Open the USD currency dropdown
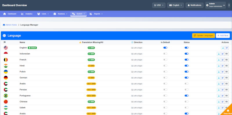This screenshot has height=115, width=232. (159, 5)
